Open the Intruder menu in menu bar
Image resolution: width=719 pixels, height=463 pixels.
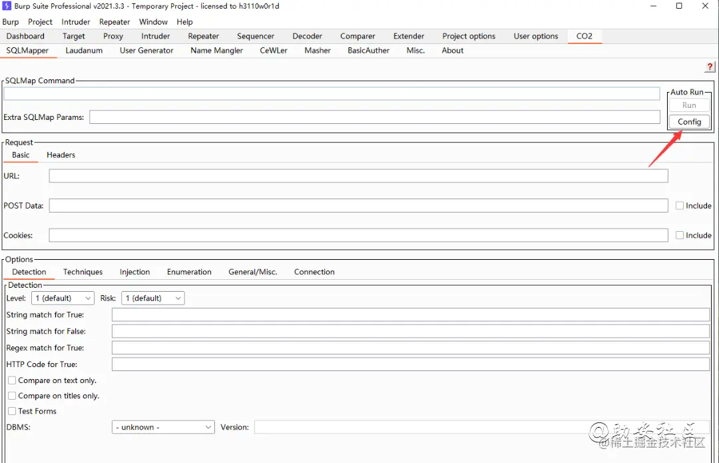[76, 21]
